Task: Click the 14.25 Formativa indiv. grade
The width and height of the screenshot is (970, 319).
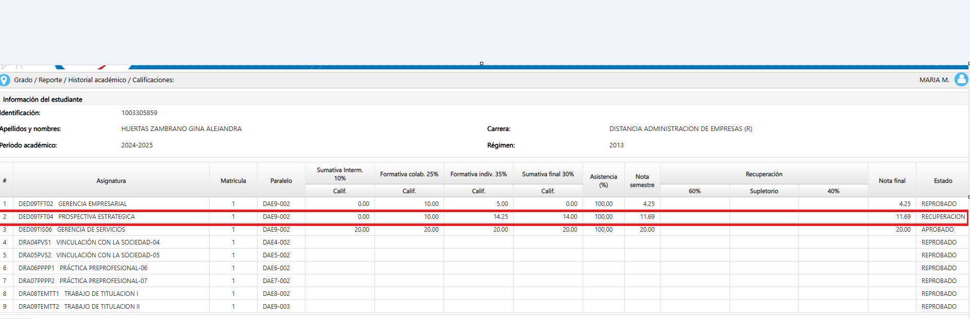Action: (501, 217)
